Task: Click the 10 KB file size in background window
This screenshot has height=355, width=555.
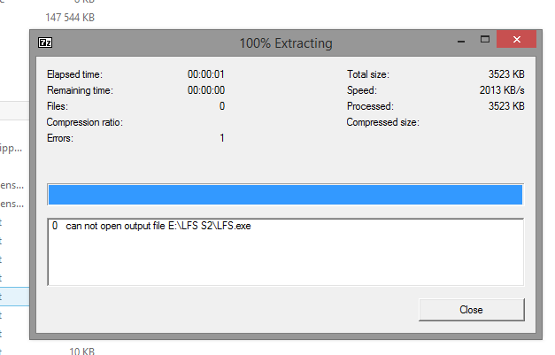Action: click(x=82, y=351)
